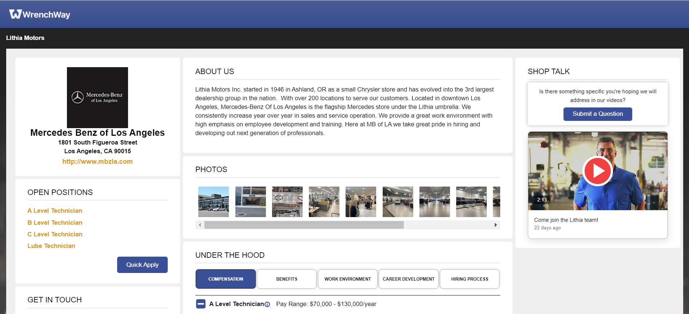Collapse the A Level Technician row
The image size is (689, 314).
point(201,304)
